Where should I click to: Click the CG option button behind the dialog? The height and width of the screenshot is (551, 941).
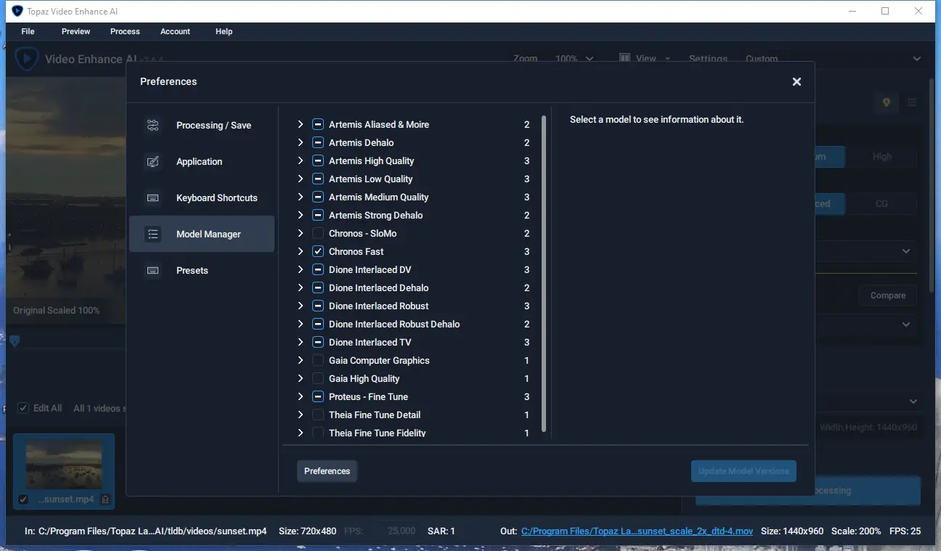881,204
